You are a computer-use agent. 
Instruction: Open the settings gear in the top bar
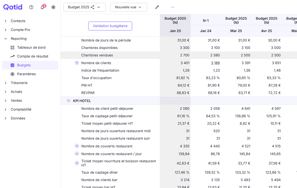pos(53,7)
